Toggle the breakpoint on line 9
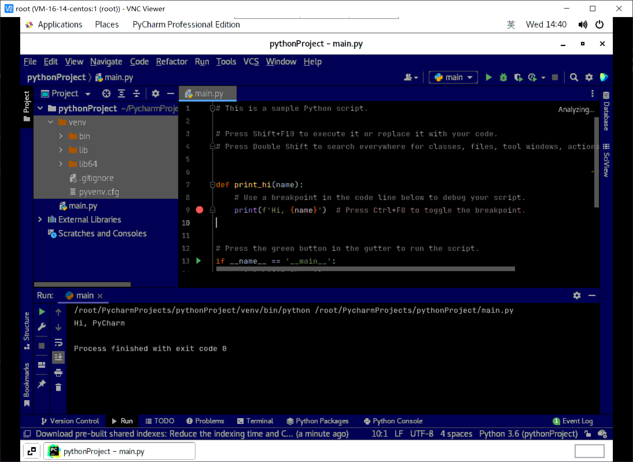Image resolution: width=633 pixels, height=462 pixels. point(200,210)
